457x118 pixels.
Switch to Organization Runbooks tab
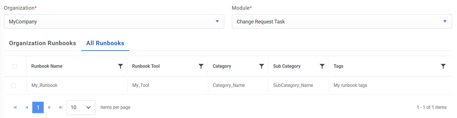click(43, 43)
